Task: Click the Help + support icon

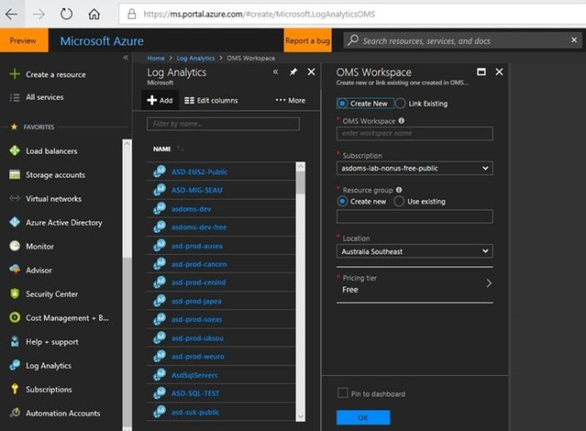Action: [x=14, y=341]
